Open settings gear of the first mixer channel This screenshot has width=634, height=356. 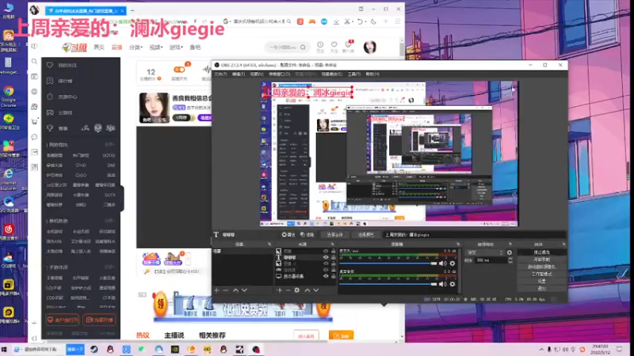tap(453, 263)
